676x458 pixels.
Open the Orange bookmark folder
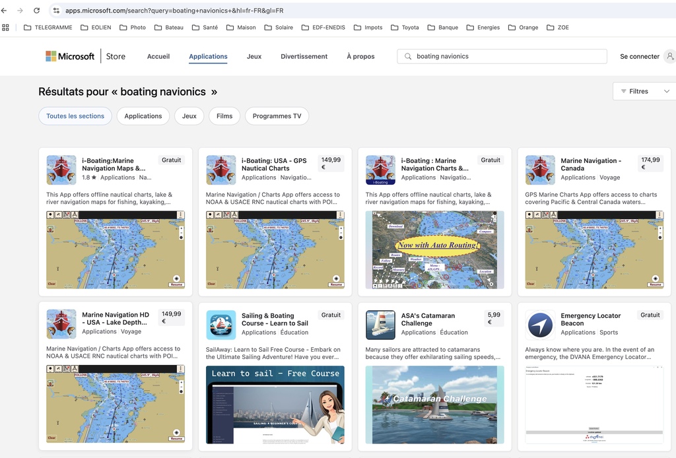click(523, 28)
